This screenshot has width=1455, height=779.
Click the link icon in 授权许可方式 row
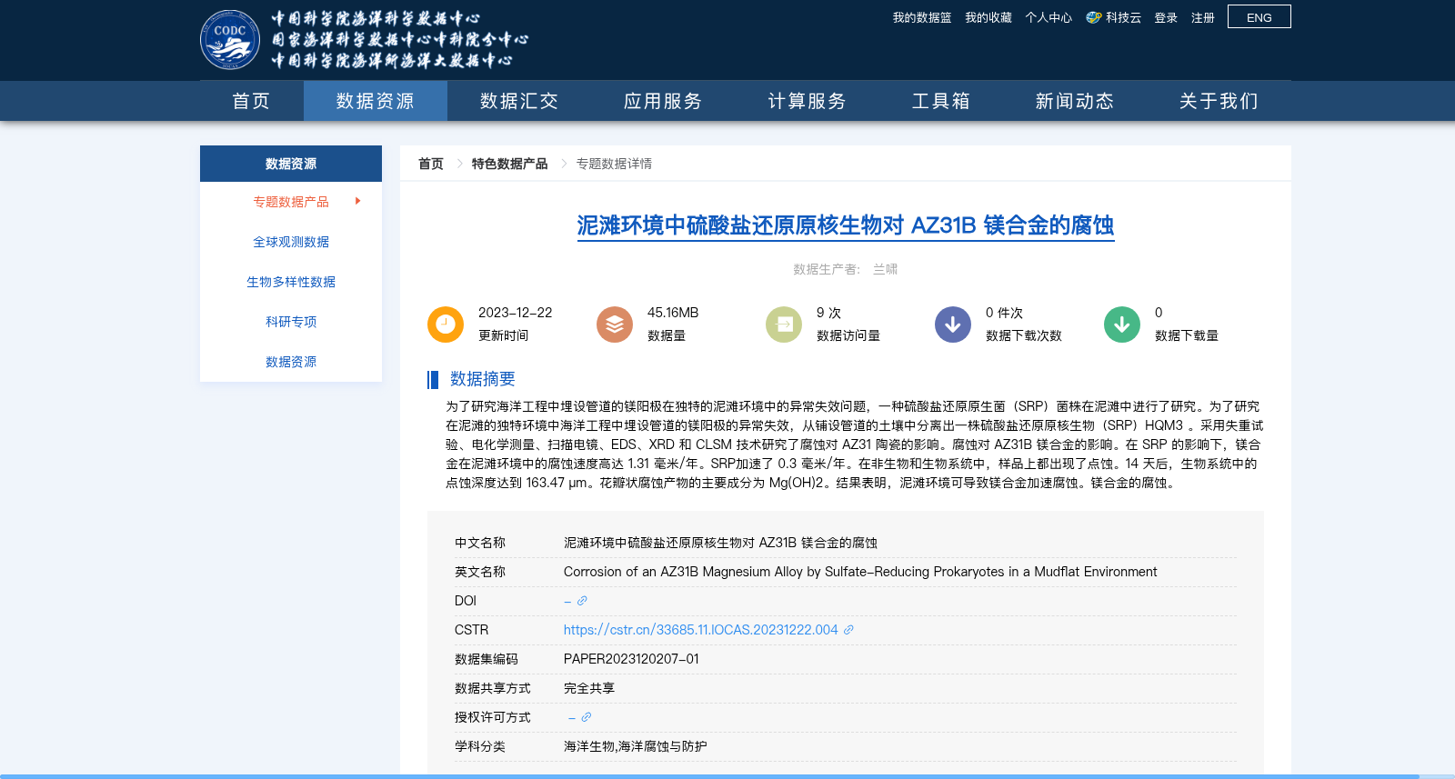click(587, 717)
